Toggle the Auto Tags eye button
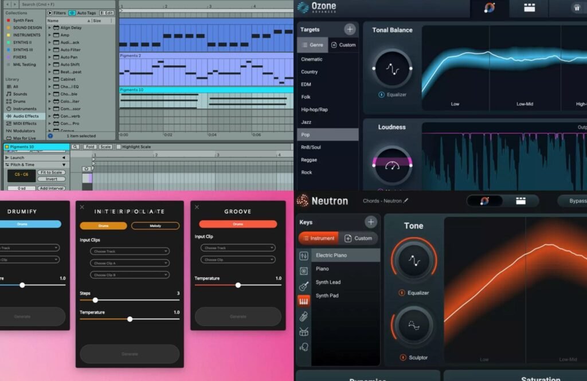The height and width of the screenshot is (381, 587). pyautogui.click(x=72, y=13)
